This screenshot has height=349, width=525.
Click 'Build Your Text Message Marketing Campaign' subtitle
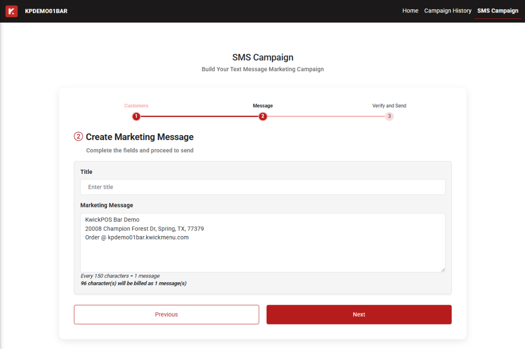262,69
